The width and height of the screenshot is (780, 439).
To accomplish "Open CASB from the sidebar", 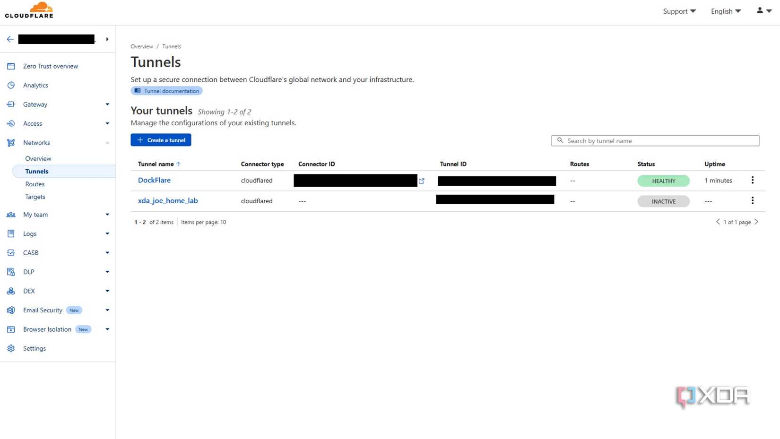I will 31,253.
